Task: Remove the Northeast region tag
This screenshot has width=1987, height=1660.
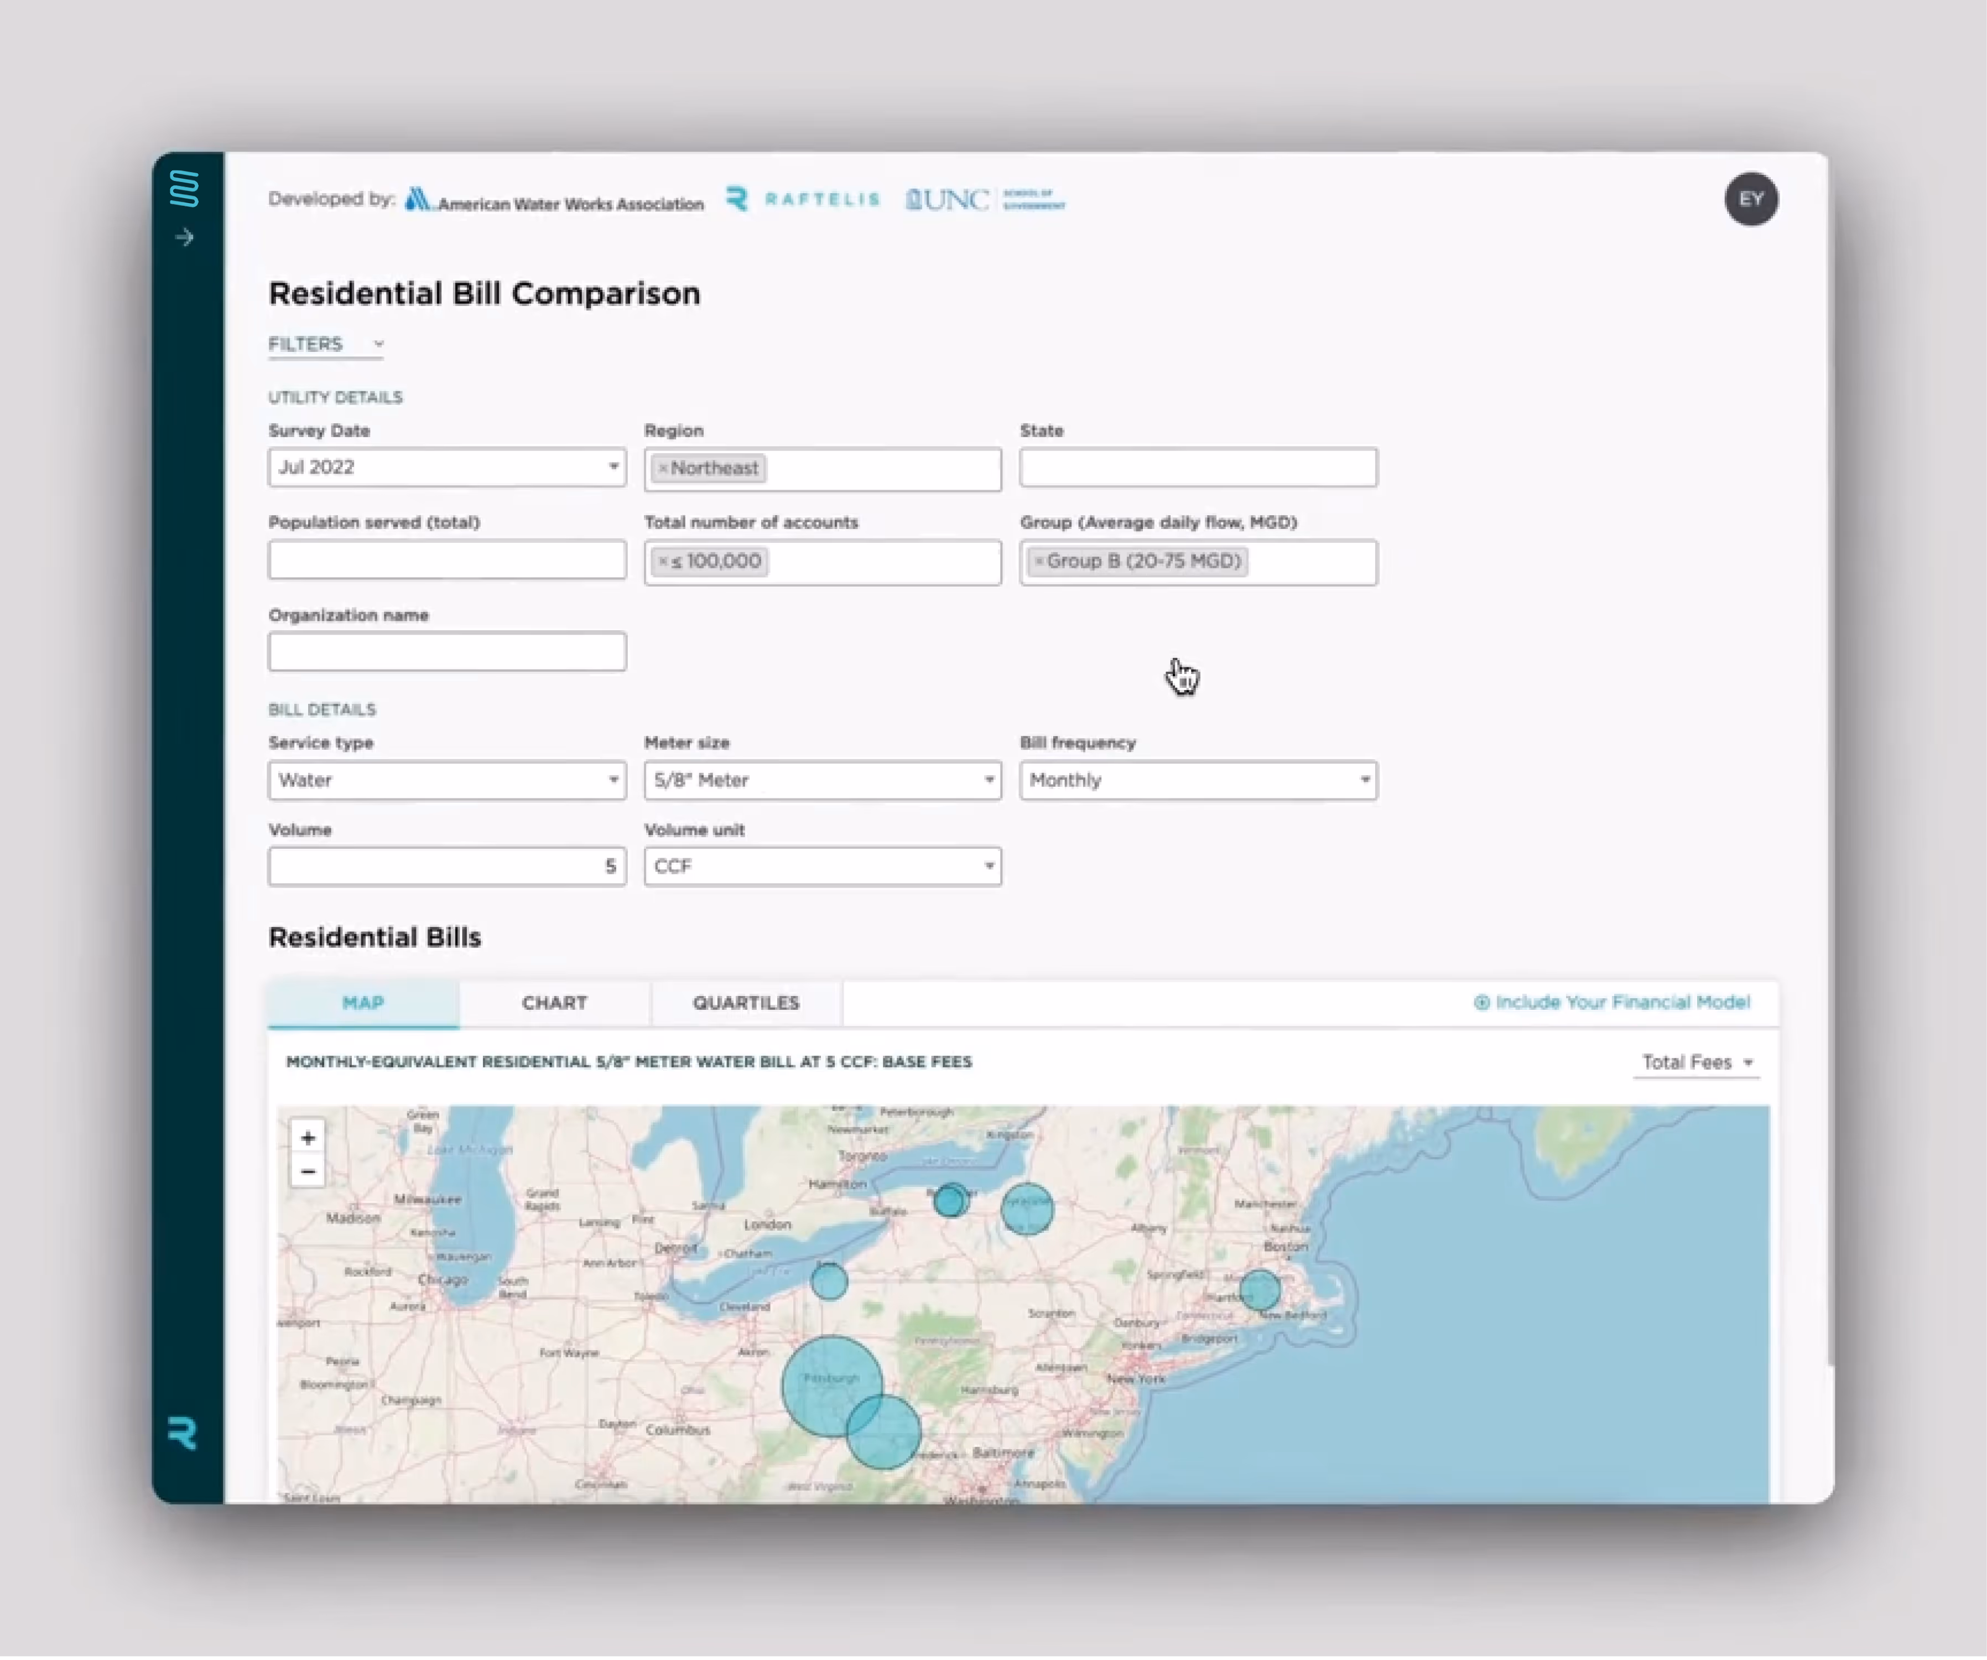Action: tap(663, 469)
